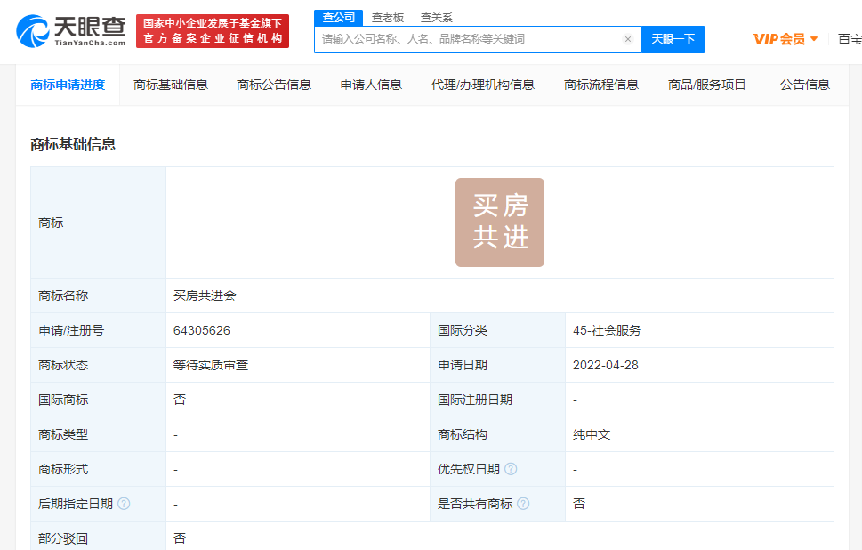Open the 申请人信息 tab
862x550 pixels.
coord(371,85)
